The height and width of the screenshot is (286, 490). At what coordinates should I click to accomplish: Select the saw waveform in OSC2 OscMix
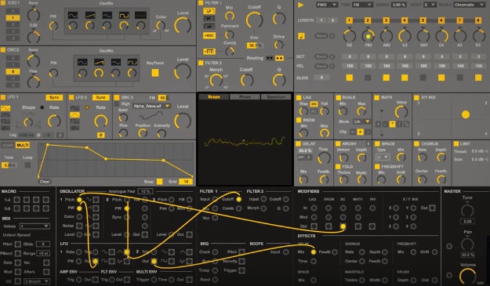pyautogui.click(x=99, y=62)
